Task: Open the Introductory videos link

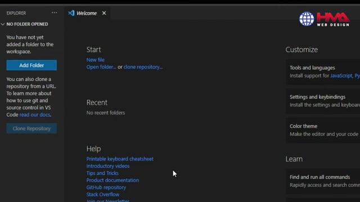Action: pyautogui.click(x=108, y=166)
